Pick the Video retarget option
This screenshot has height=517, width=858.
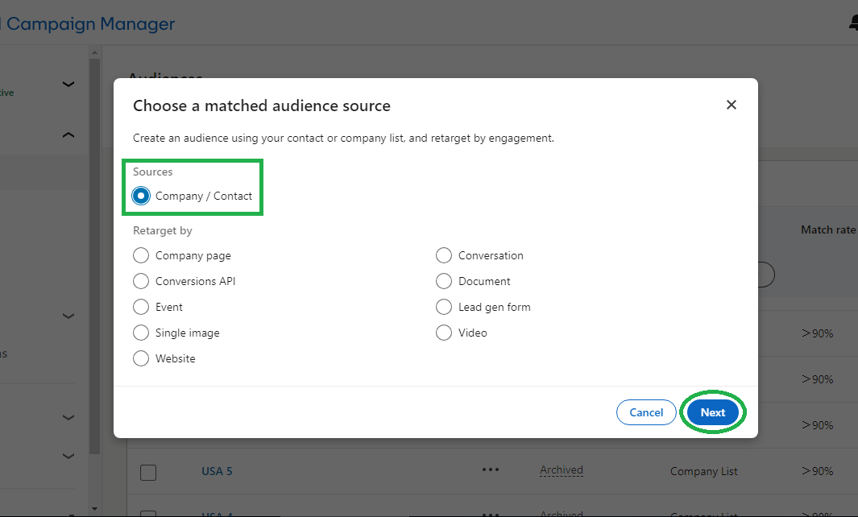[x=444, y=333]
